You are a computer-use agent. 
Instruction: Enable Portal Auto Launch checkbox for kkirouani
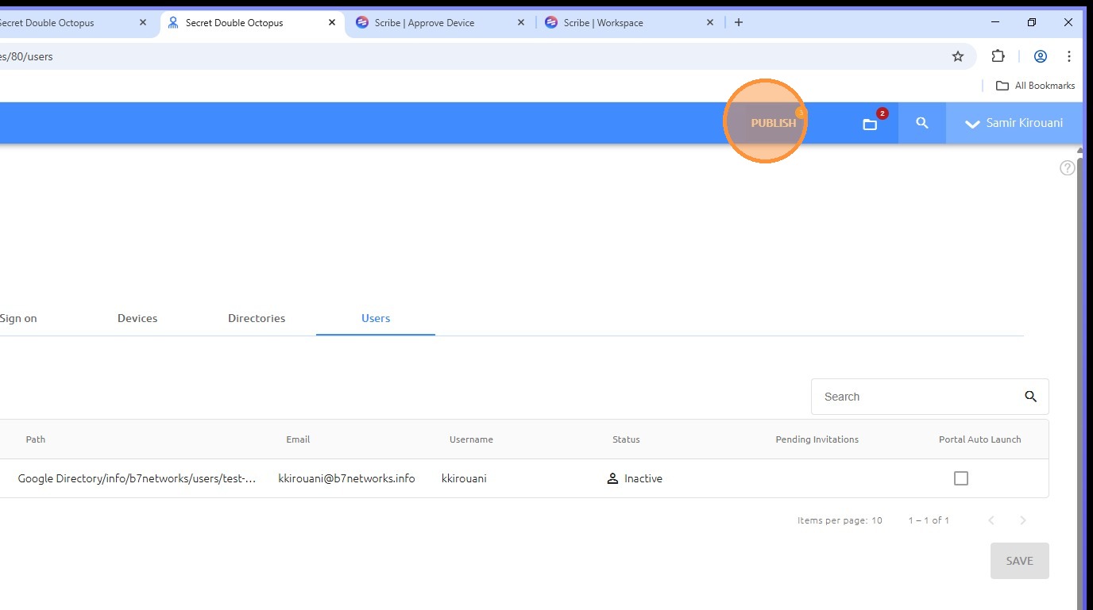click(x=961, y=478)
